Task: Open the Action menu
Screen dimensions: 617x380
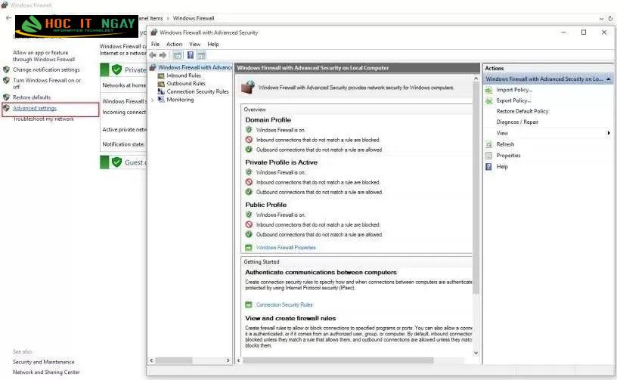Action: click(x=174, y=44)
